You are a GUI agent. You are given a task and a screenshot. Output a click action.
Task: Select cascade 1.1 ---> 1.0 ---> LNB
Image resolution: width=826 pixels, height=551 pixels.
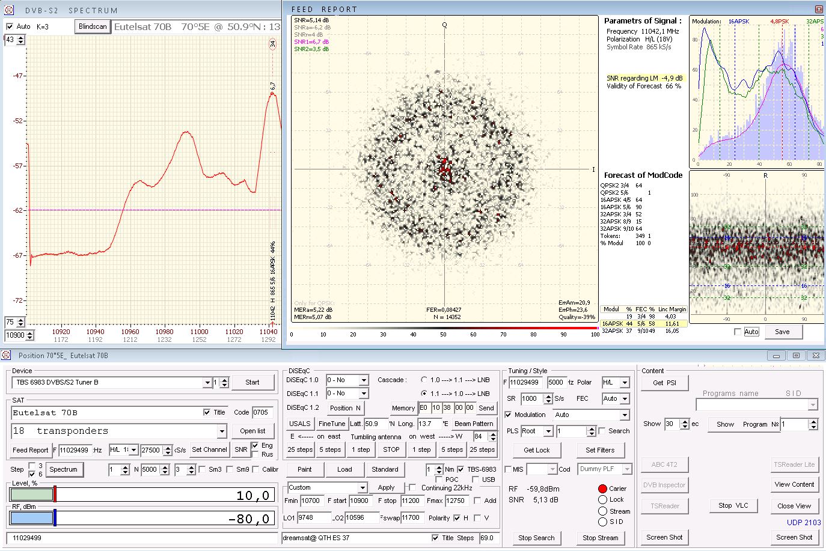pyautogui.click(x=424, y=394)
